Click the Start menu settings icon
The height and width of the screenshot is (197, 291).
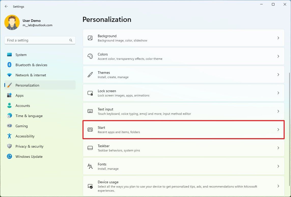[x=90, y=129]
